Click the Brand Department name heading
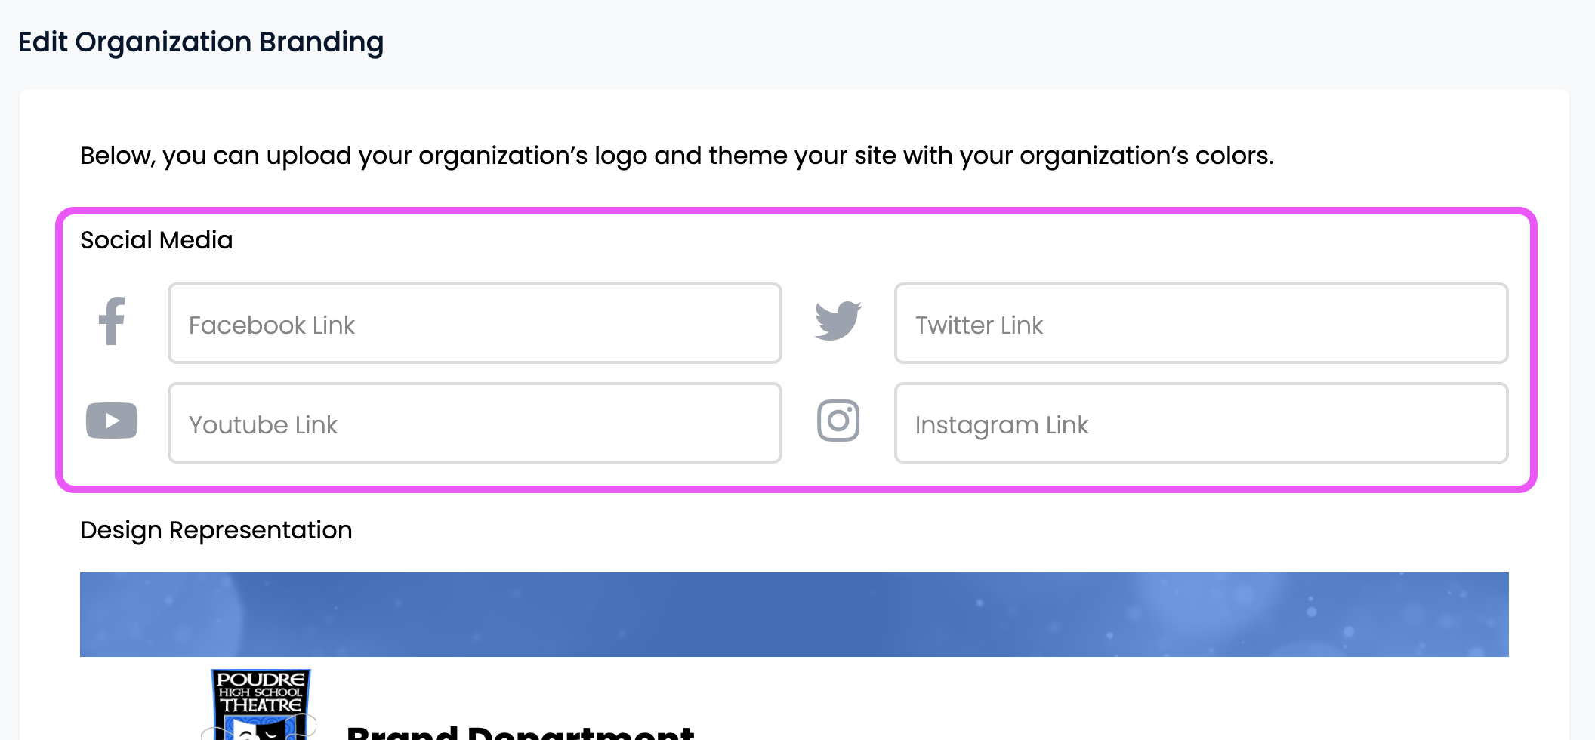This screenshot has height=740, width=1595. click(x=520, y=732)
